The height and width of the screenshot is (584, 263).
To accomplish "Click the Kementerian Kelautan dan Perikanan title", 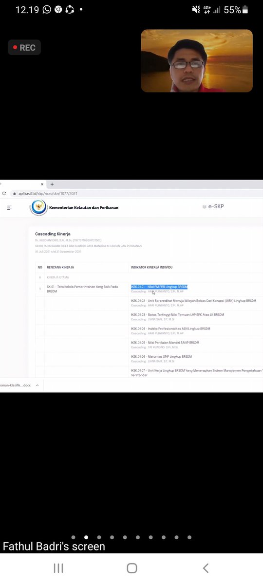I will pyautogui.click(x=84, y=208).
